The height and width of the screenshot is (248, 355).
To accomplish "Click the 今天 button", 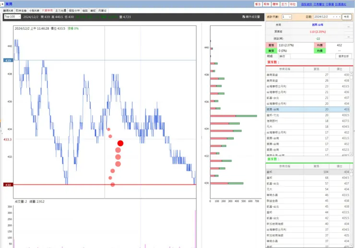I will click(346, 17).
